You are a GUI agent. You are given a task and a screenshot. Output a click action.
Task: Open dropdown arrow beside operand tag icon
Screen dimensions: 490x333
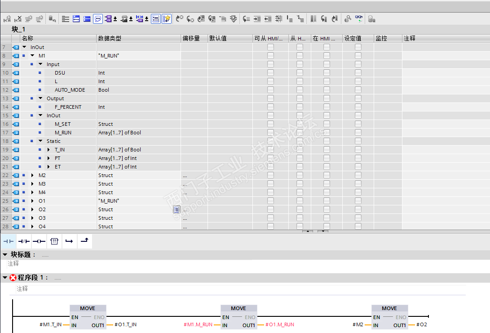(x=115, y=19)
